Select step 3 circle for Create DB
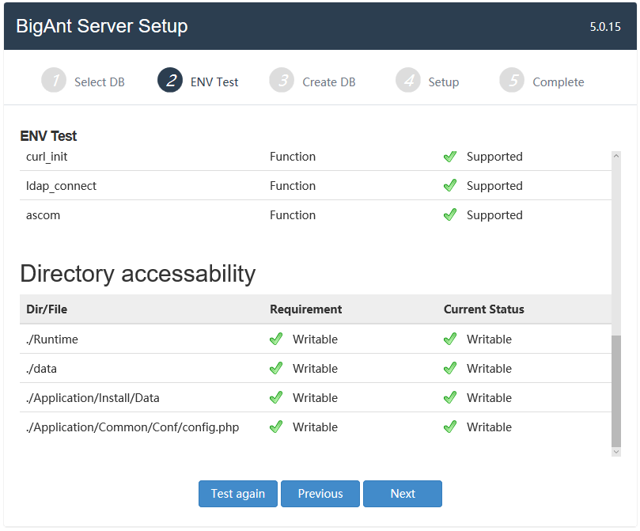The width and height of the screenshot is (640, 531). (x=282, y=80)
